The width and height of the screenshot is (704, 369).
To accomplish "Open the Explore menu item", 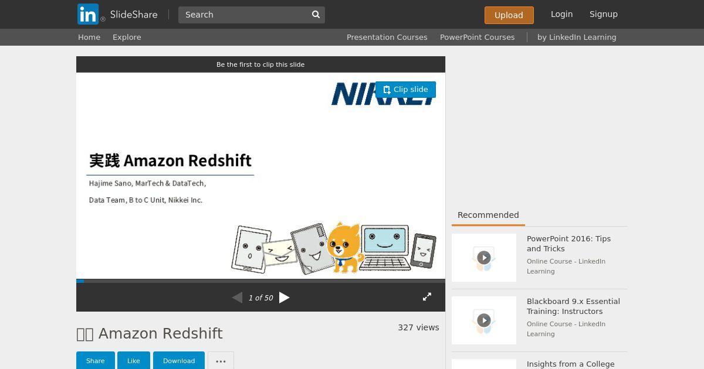I will (x=127, y=37).
